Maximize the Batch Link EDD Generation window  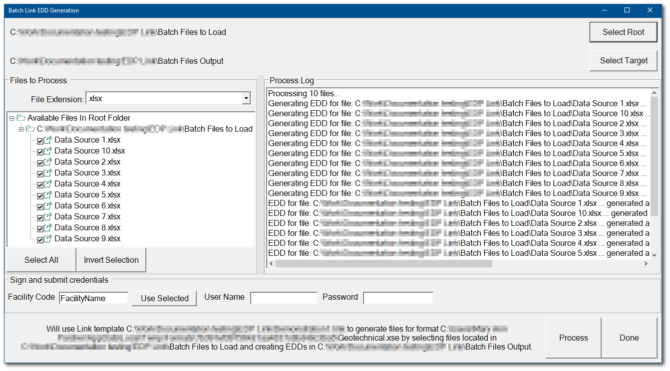[x=627, y=10]
